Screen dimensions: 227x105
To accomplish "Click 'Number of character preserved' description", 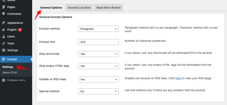I will coord(145,41).
